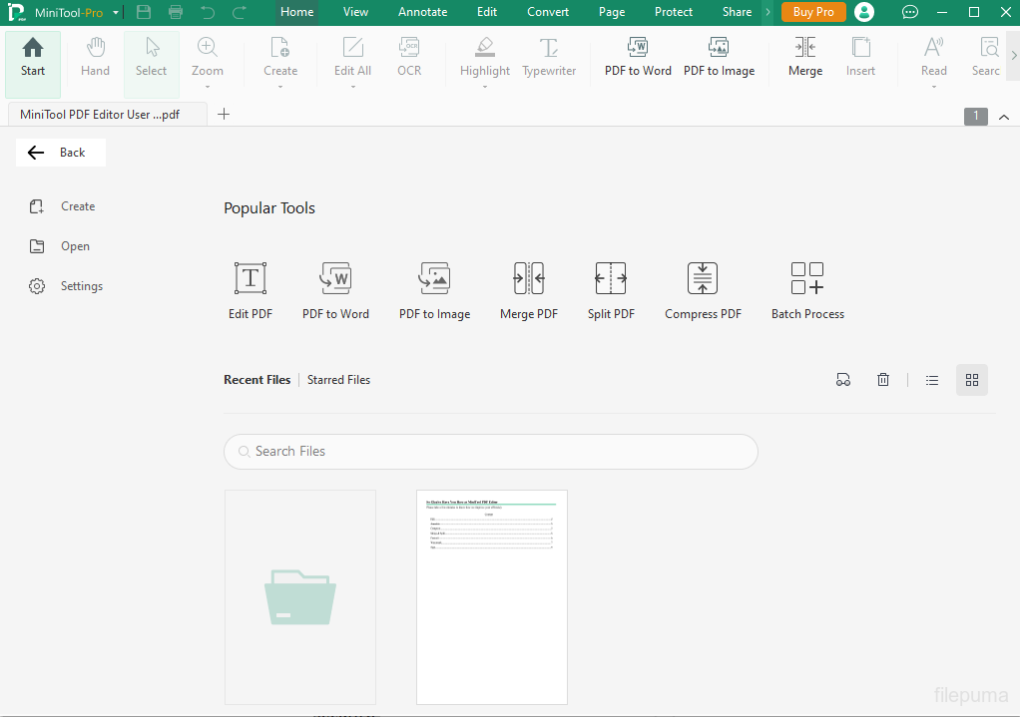The width and height of the screenshot is (1020, 717).
Task: Open the Batch Process tool
Action: [806, 278]
